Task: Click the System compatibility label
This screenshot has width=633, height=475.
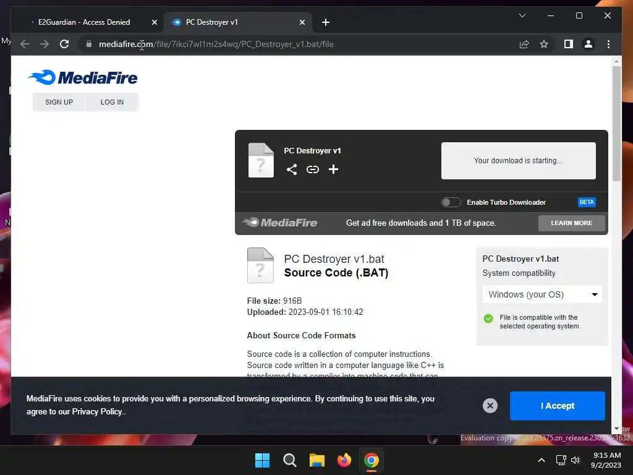Action: pos(519,273)
